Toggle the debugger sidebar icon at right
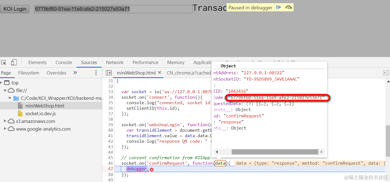The width and height of the screenshot is (390, 182). 386,73
